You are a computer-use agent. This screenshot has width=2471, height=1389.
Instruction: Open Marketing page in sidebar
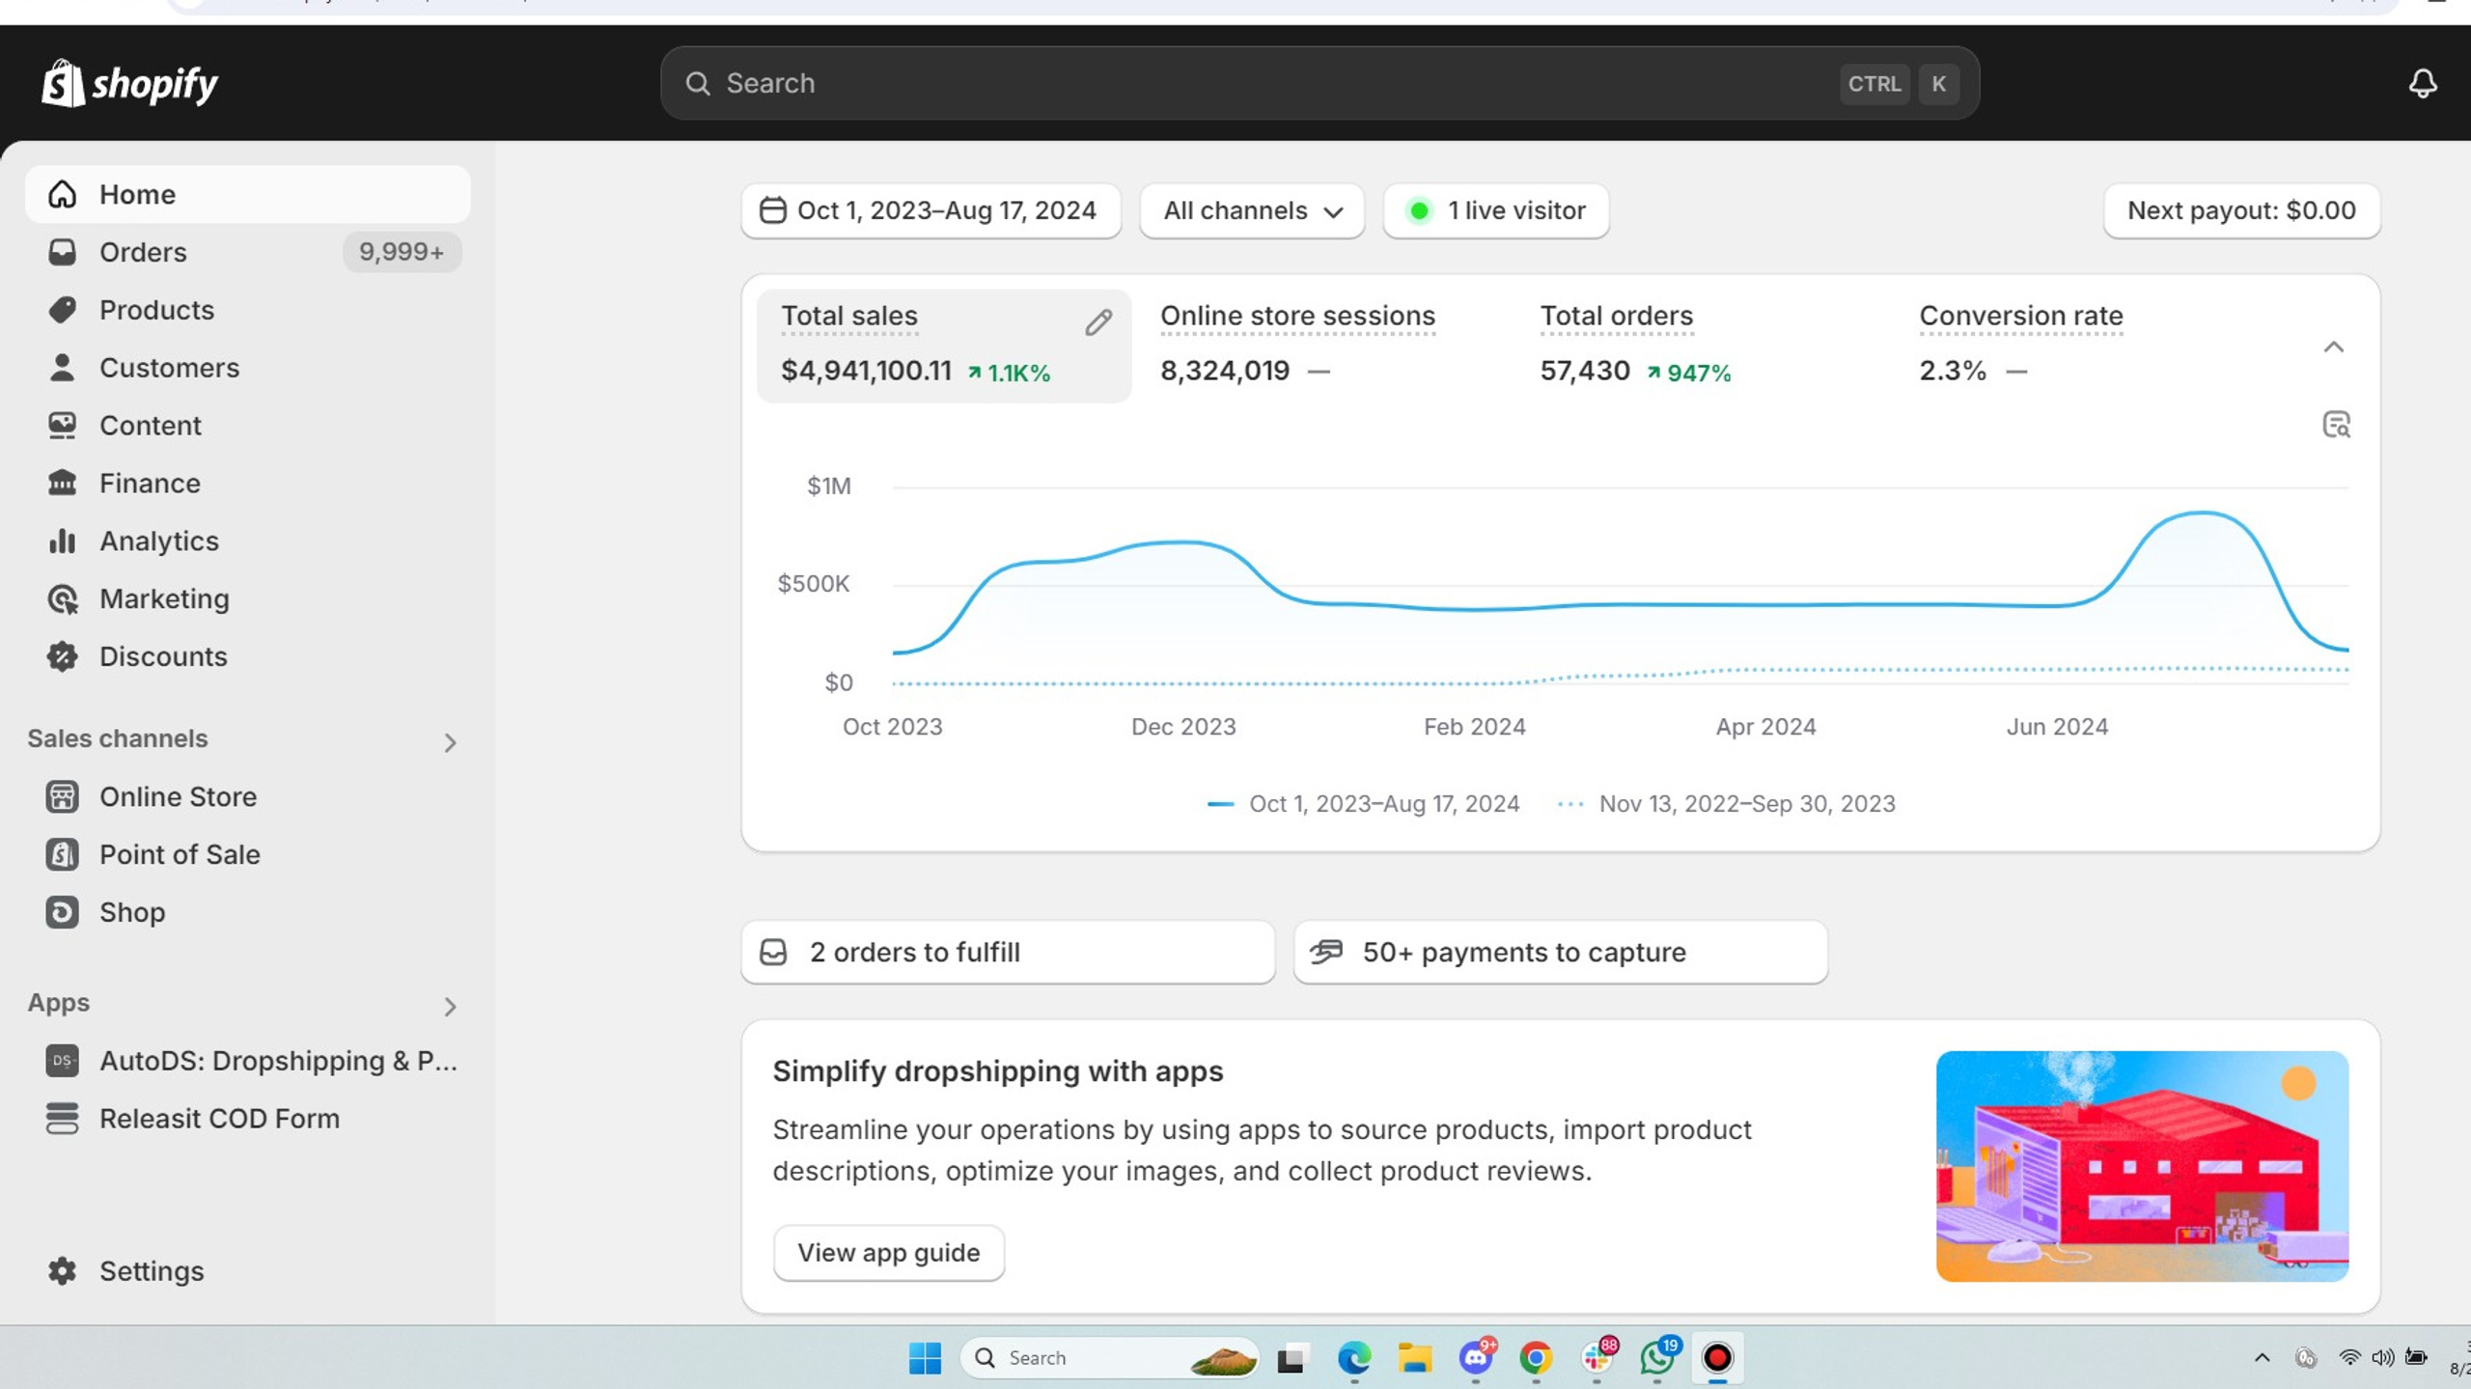click(x=248, y=598)
